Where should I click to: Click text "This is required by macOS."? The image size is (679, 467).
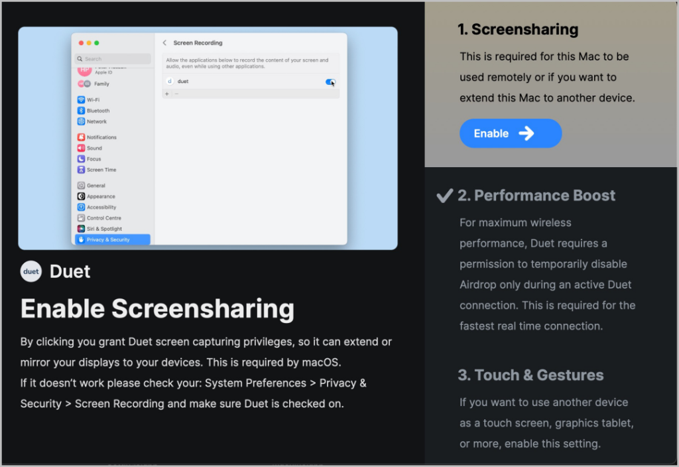pyautogui.click(x=274, y=362)
